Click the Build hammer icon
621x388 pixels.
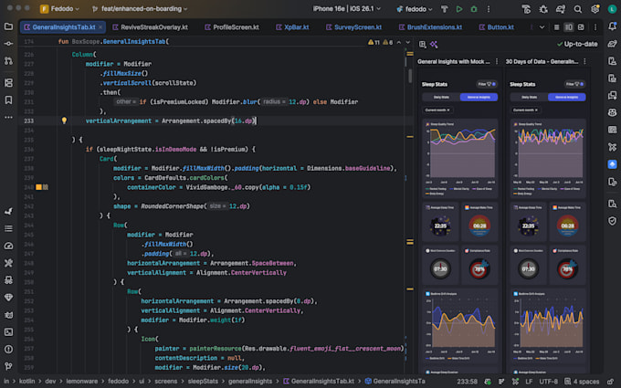click(444, 9)
